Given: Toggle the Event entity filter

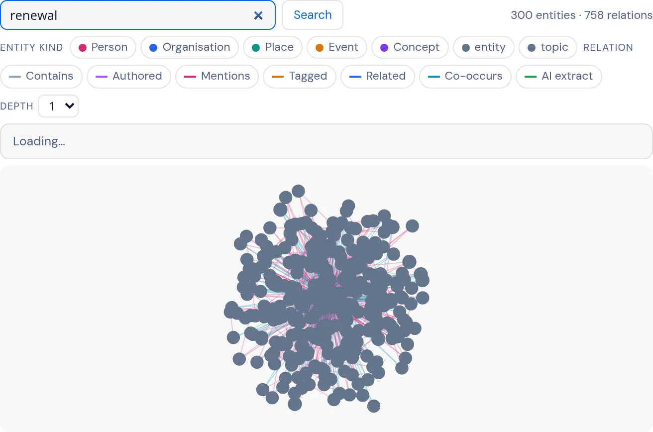Looking at the screenshot, I should tap(337, 47).
